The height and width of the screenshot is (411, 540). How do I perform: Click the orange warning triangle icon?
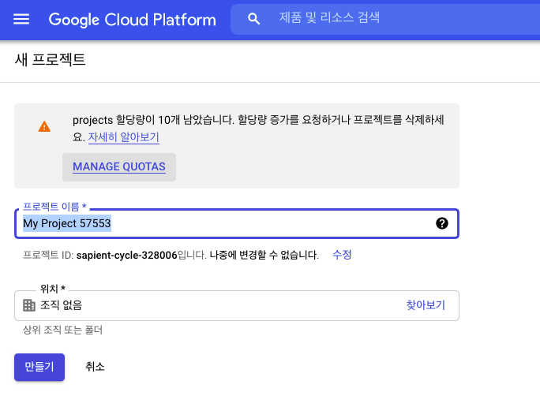[x=44, y=127]
